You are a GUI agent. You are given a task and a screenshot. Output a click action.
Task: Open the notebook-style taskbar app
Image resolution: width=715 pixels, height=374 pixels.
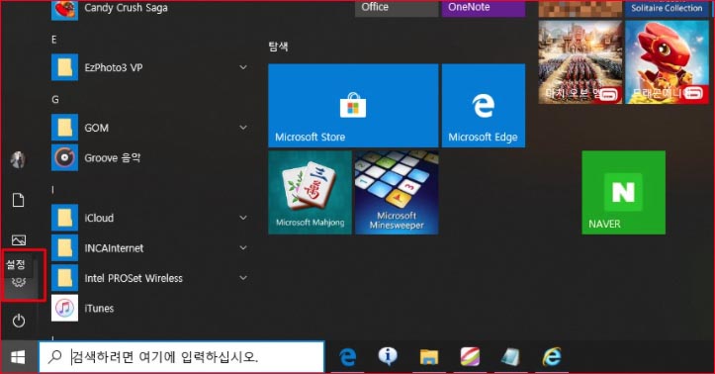click(x=510, y=357)
